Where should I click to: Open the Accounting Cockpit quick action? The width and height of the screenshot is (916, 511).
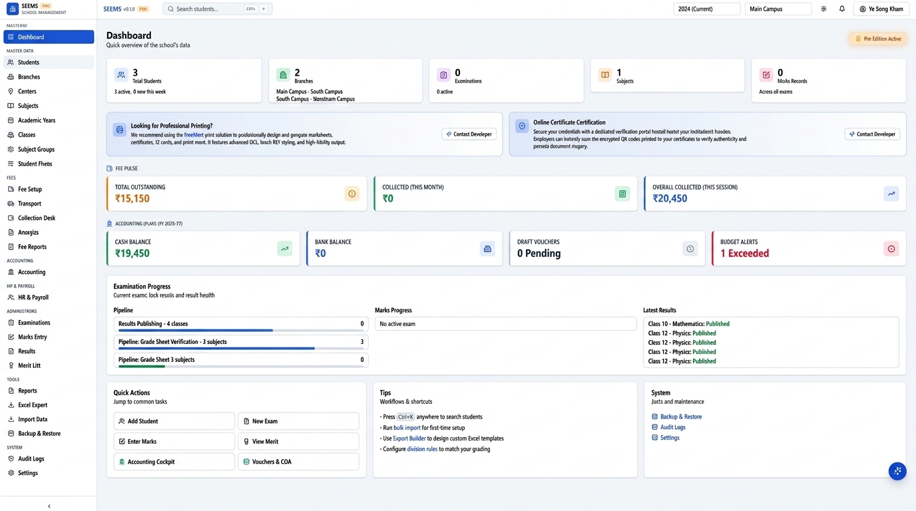pos(174,462)
